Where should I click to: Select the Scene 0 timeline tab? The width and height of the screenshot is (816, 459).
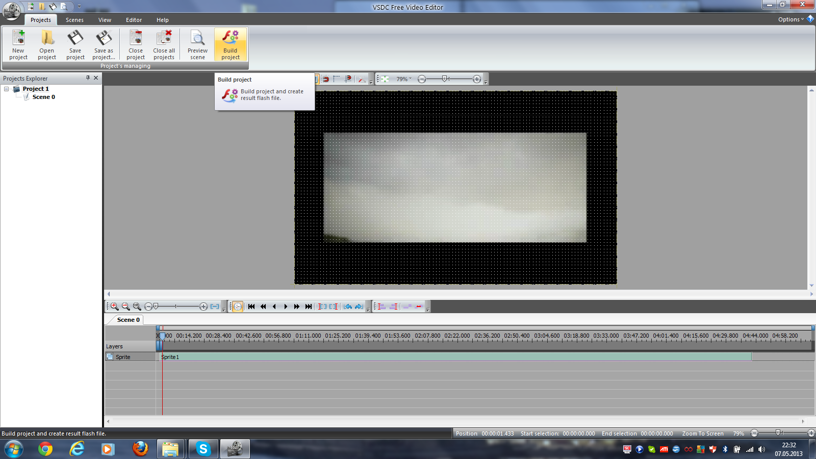click(x=128, y=320)
